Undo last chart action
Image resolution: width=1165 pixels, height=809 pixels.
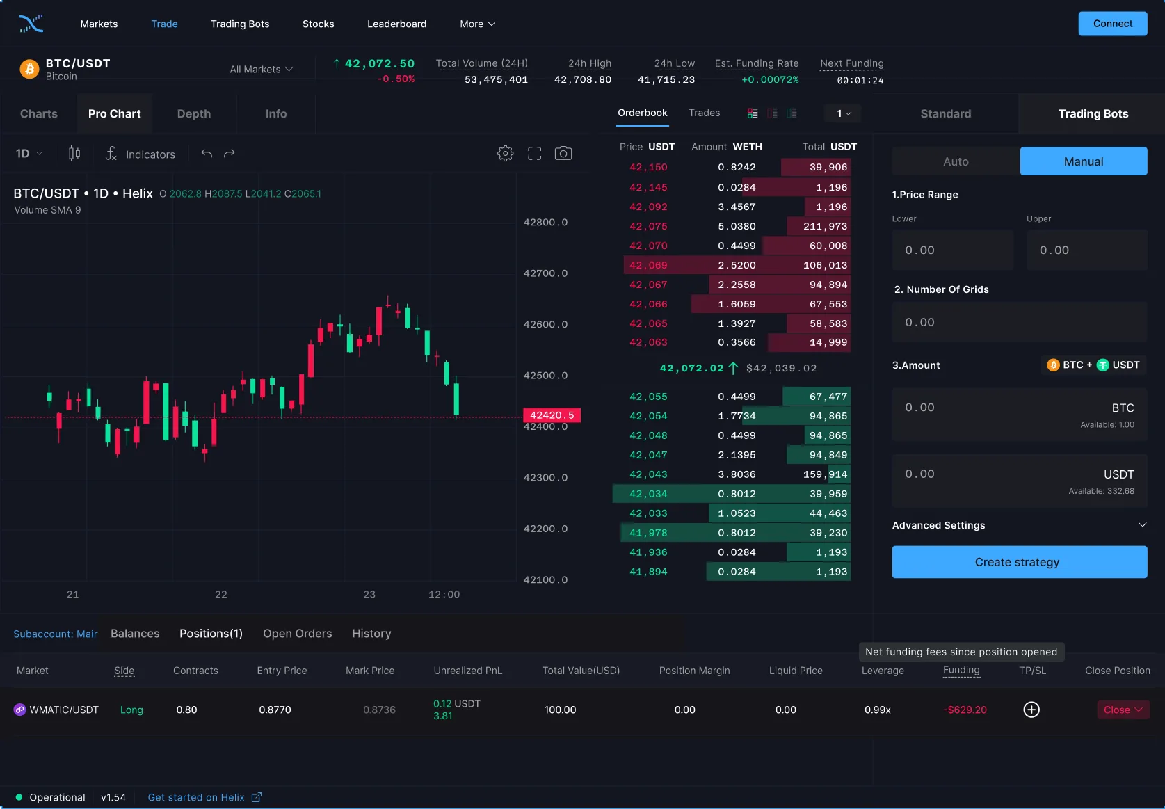(x=207, y=154)
